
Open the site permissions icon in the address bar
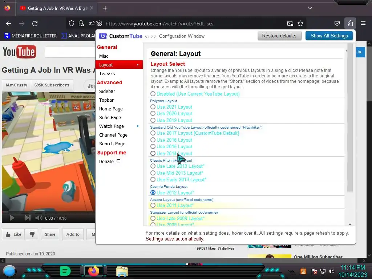[92, 23]
